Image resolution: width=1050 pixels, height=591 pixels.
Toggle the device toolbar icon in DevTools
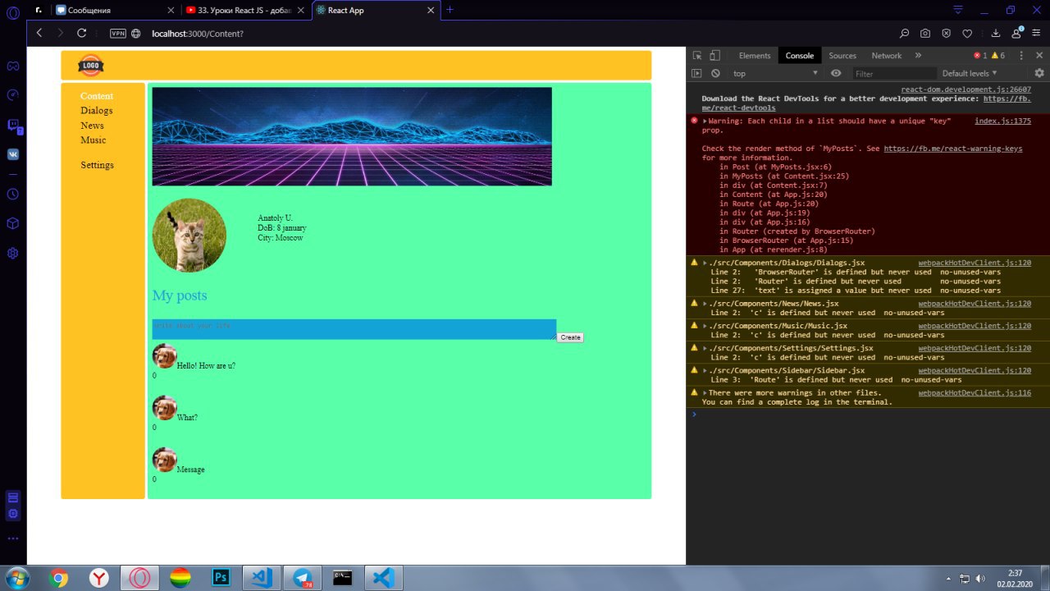(x=714, y=56)
